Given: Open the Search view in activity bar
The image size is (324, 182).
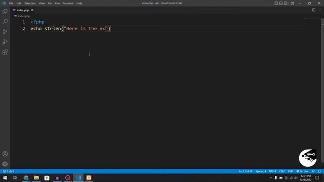Looking at the screenshot, I should point(5,21).
